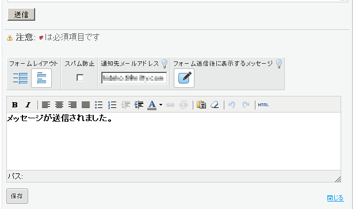Viewport: 355px width, 209px height.
Task: Toggle bold formatting
Action: tap(15, 105)
